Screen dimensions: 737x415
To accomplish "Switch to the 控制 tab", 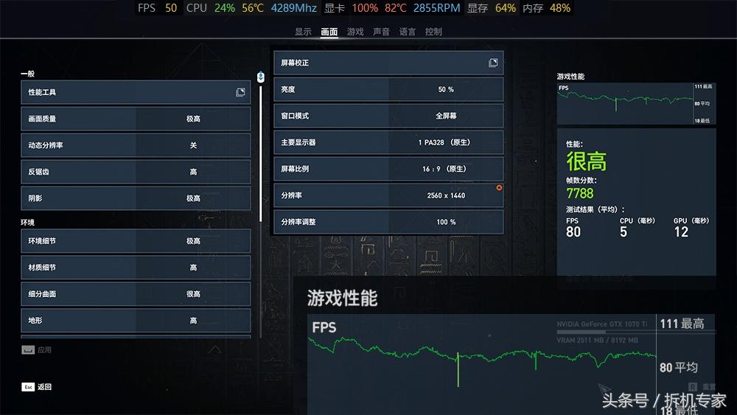I will (x=433, y=32).
